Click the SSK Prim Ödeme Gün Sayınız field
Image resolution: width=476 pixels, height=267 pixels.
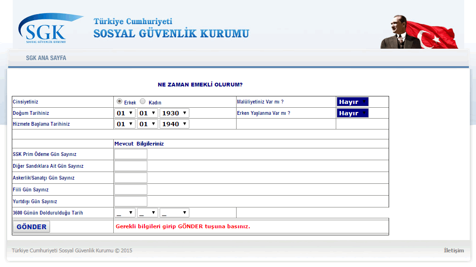pyautogui.click(x=131, y=154)
